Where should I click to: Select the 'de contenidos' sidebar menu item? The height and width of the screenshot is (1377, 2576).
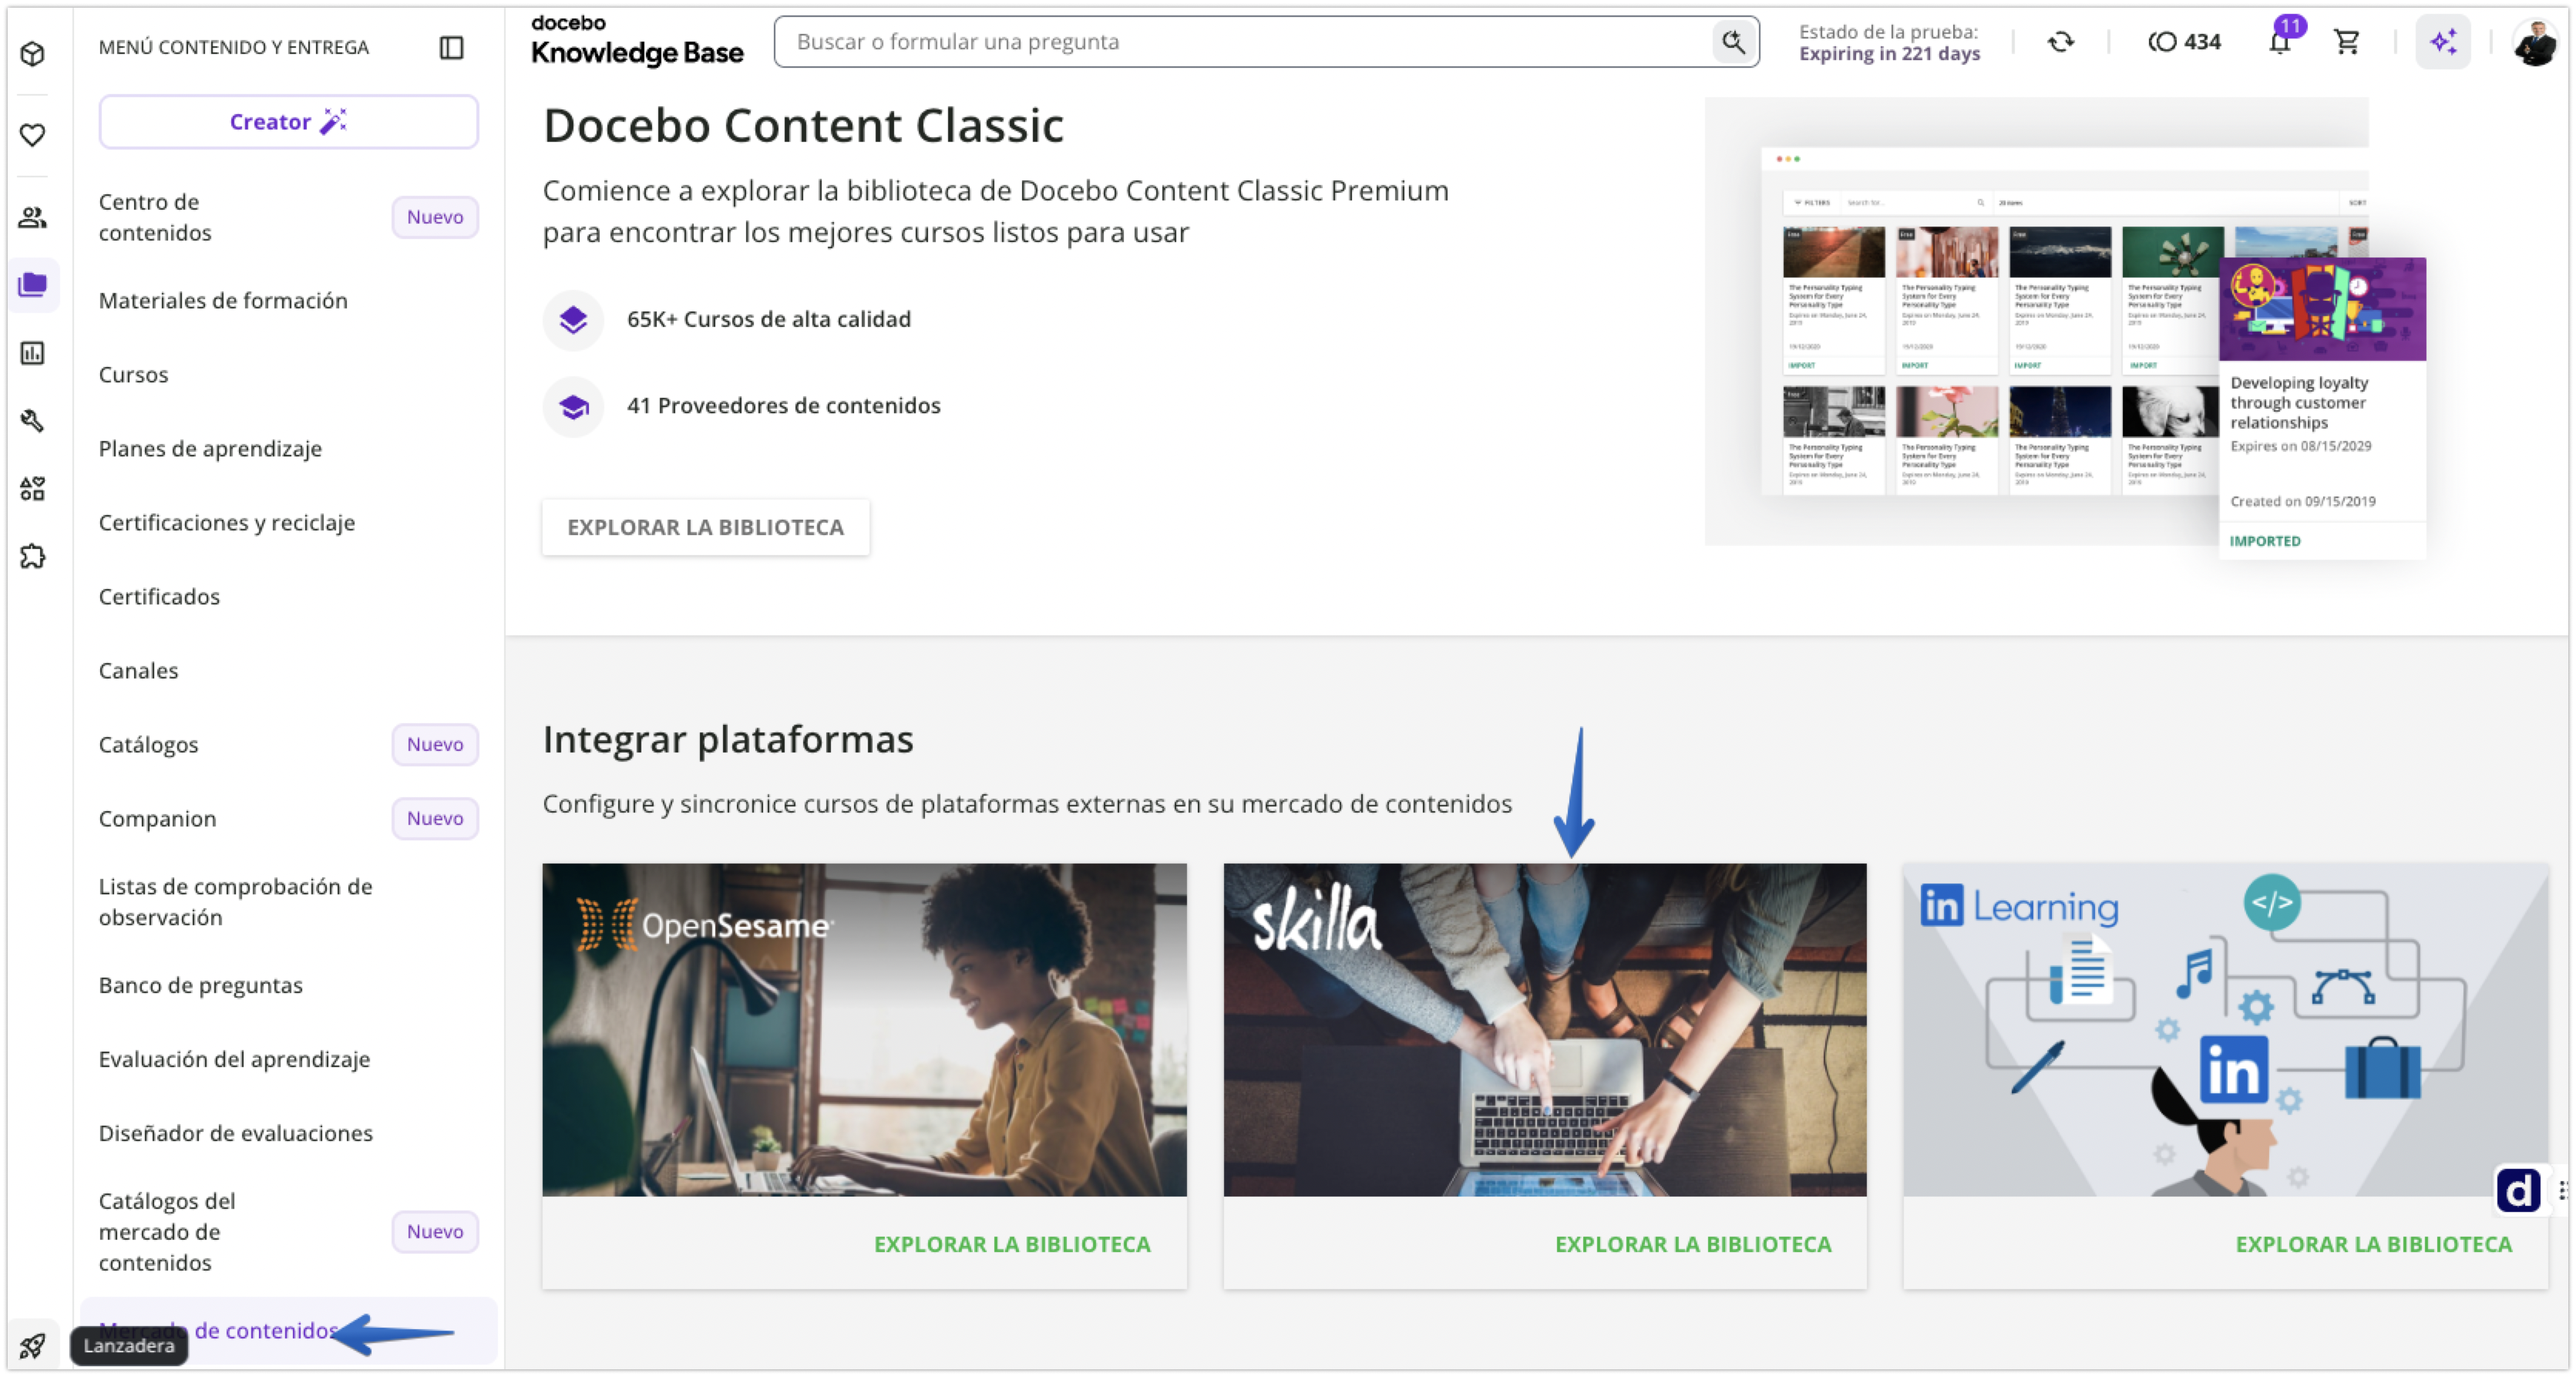[x=288, y=1331]
